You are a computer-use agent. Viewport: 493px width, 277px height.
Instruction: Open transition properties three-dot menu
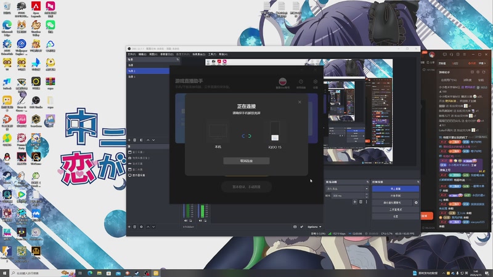[x=366, y=202]
